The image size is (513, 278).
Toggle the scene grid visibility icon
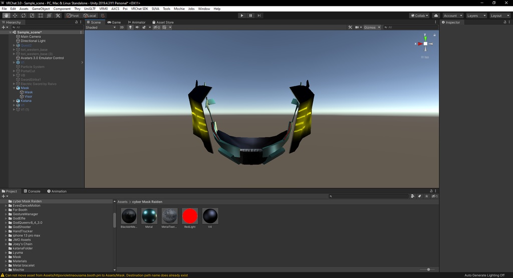(x=164, y=28)
